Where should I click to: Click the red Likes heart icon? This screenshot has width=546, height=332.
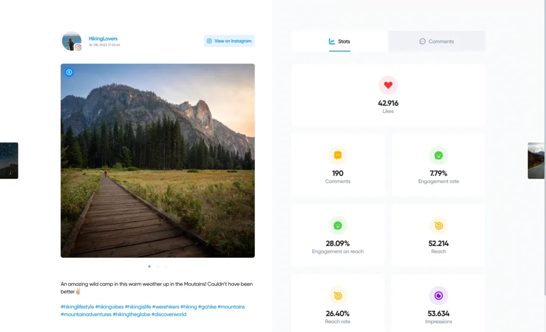click(x=388, y=85)
